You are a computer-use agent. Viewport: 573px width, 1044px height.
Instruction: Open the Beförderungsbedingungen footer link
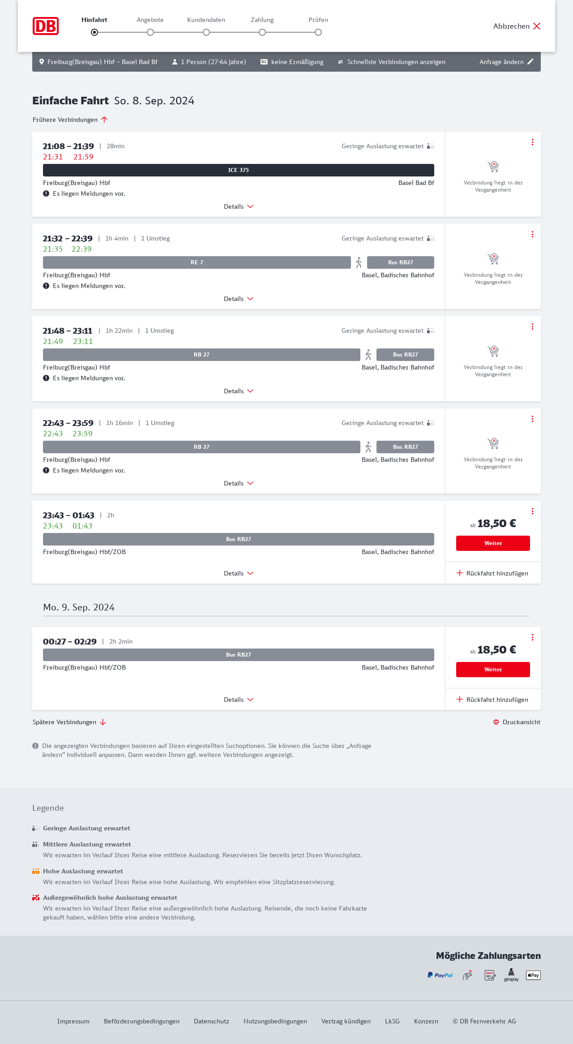(x=141, y=1021)
